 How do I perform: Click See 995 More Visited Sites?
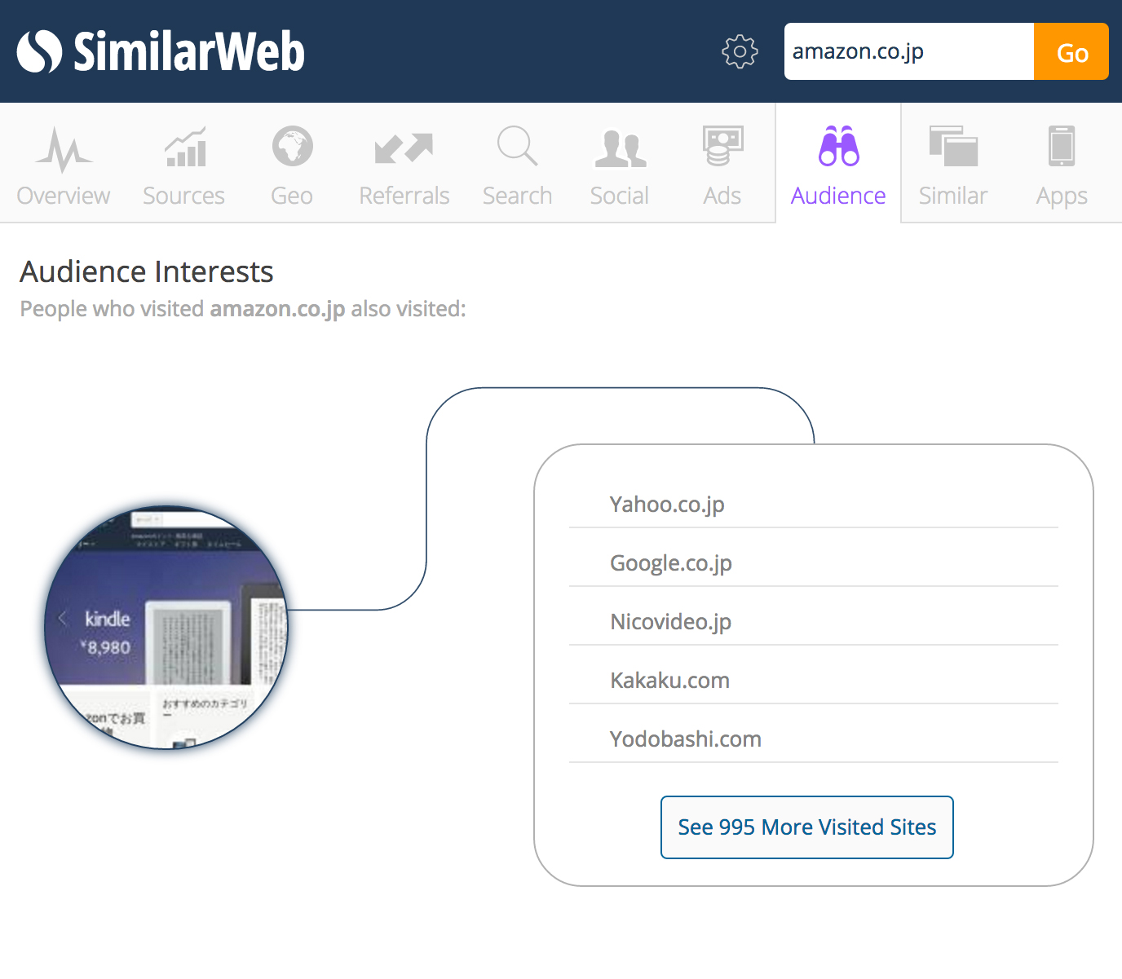tap(807, 827)
